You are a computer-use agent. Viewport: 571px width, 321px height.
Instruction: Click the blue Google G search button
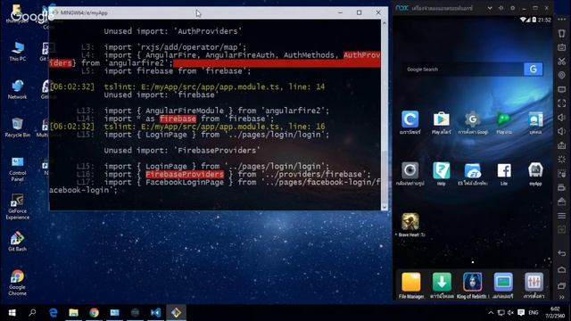coord(534,70)
